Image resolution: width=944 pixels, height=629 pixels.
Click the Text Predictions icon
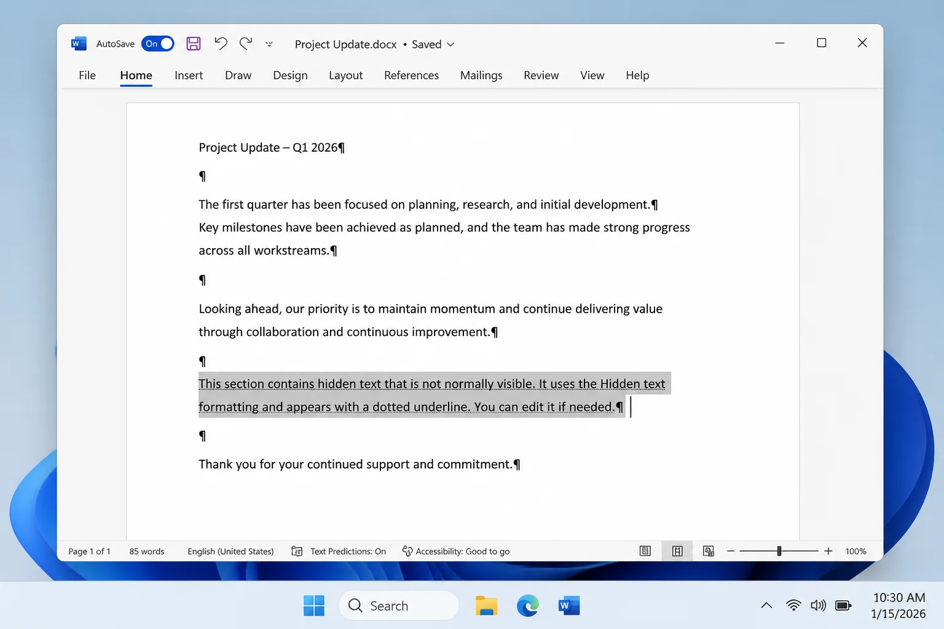pos(297,551)
